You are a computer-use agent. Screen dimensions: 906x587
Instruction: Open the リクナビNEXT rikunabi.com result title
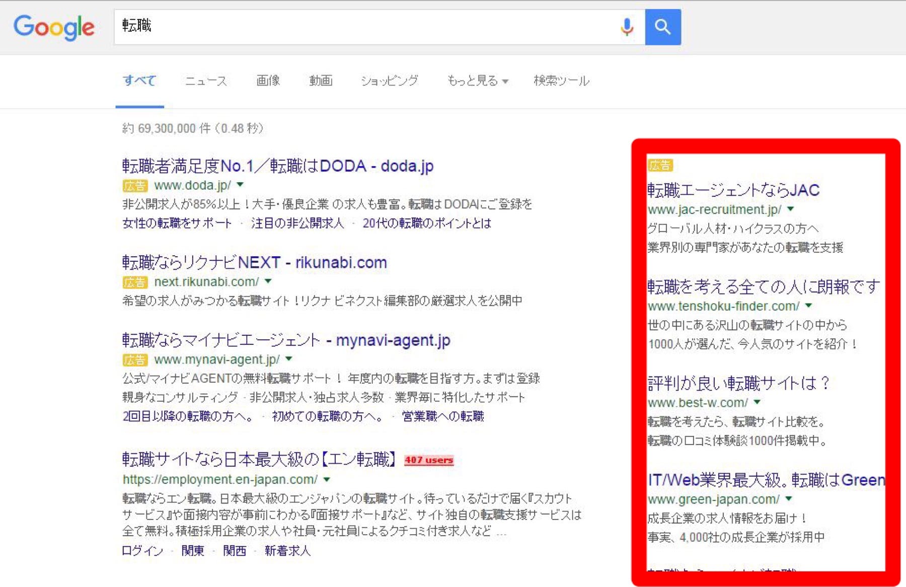[x=255, y=262]
